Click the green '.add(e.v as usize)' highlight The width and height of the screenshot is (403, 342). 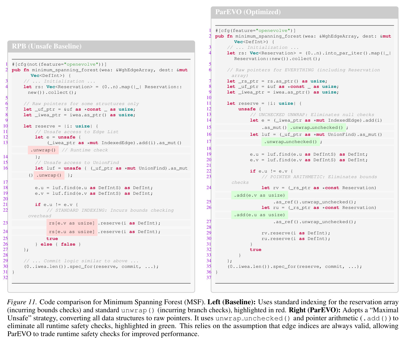tap(260, 195)
